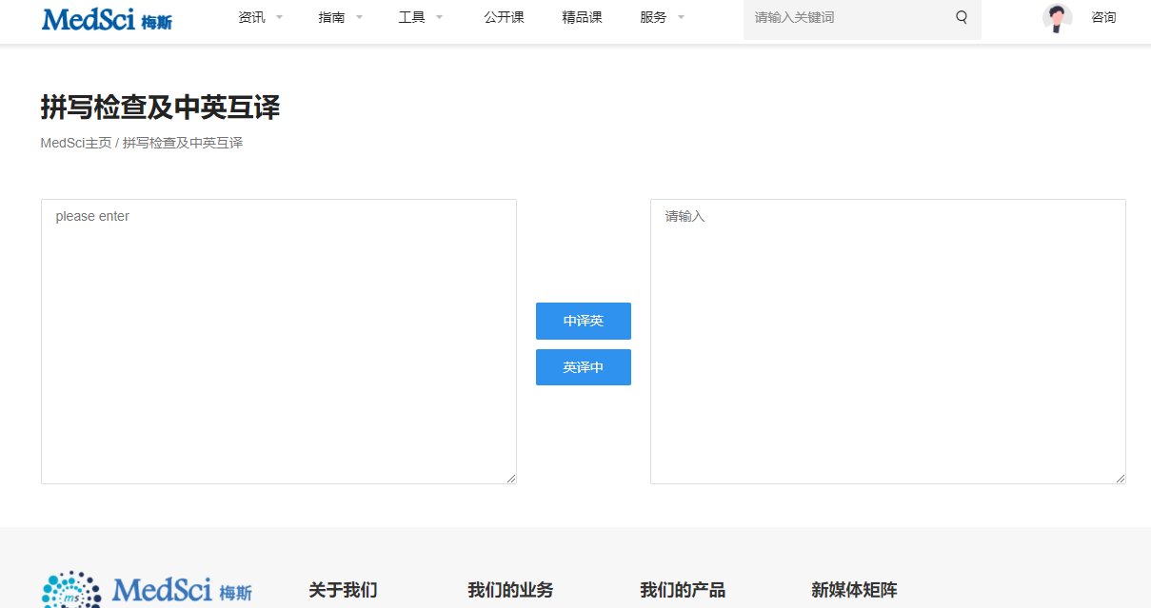Open the MedSci主页 breadcrumb link
The image size is (1151, 608).
pos(75,142)
